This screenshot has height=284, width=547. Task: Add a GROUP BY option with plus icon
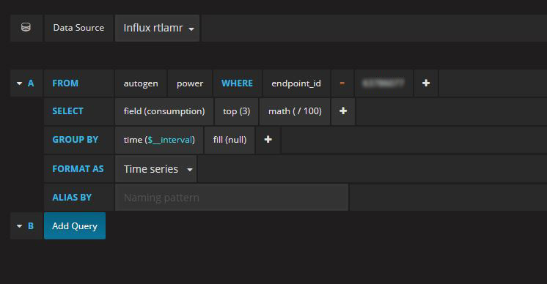pyautogui.click(x=268, y=140)
